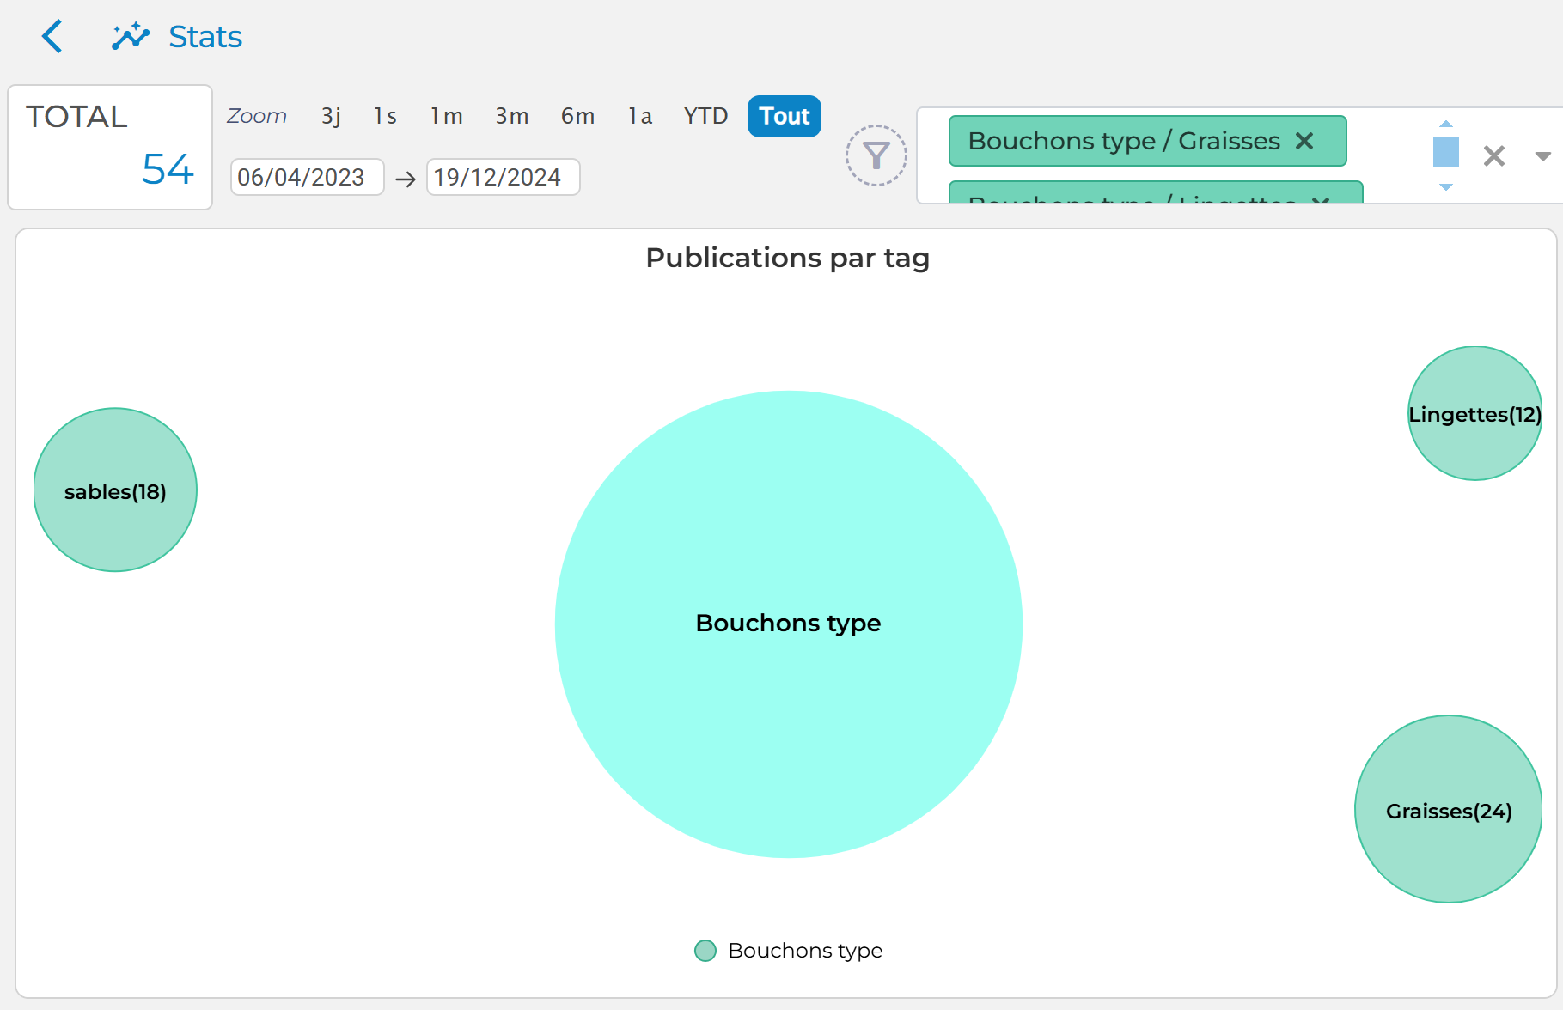Viewport: 1563px width, 1010px height.
Task: Select the 1m zoom range
Action: 446,116
